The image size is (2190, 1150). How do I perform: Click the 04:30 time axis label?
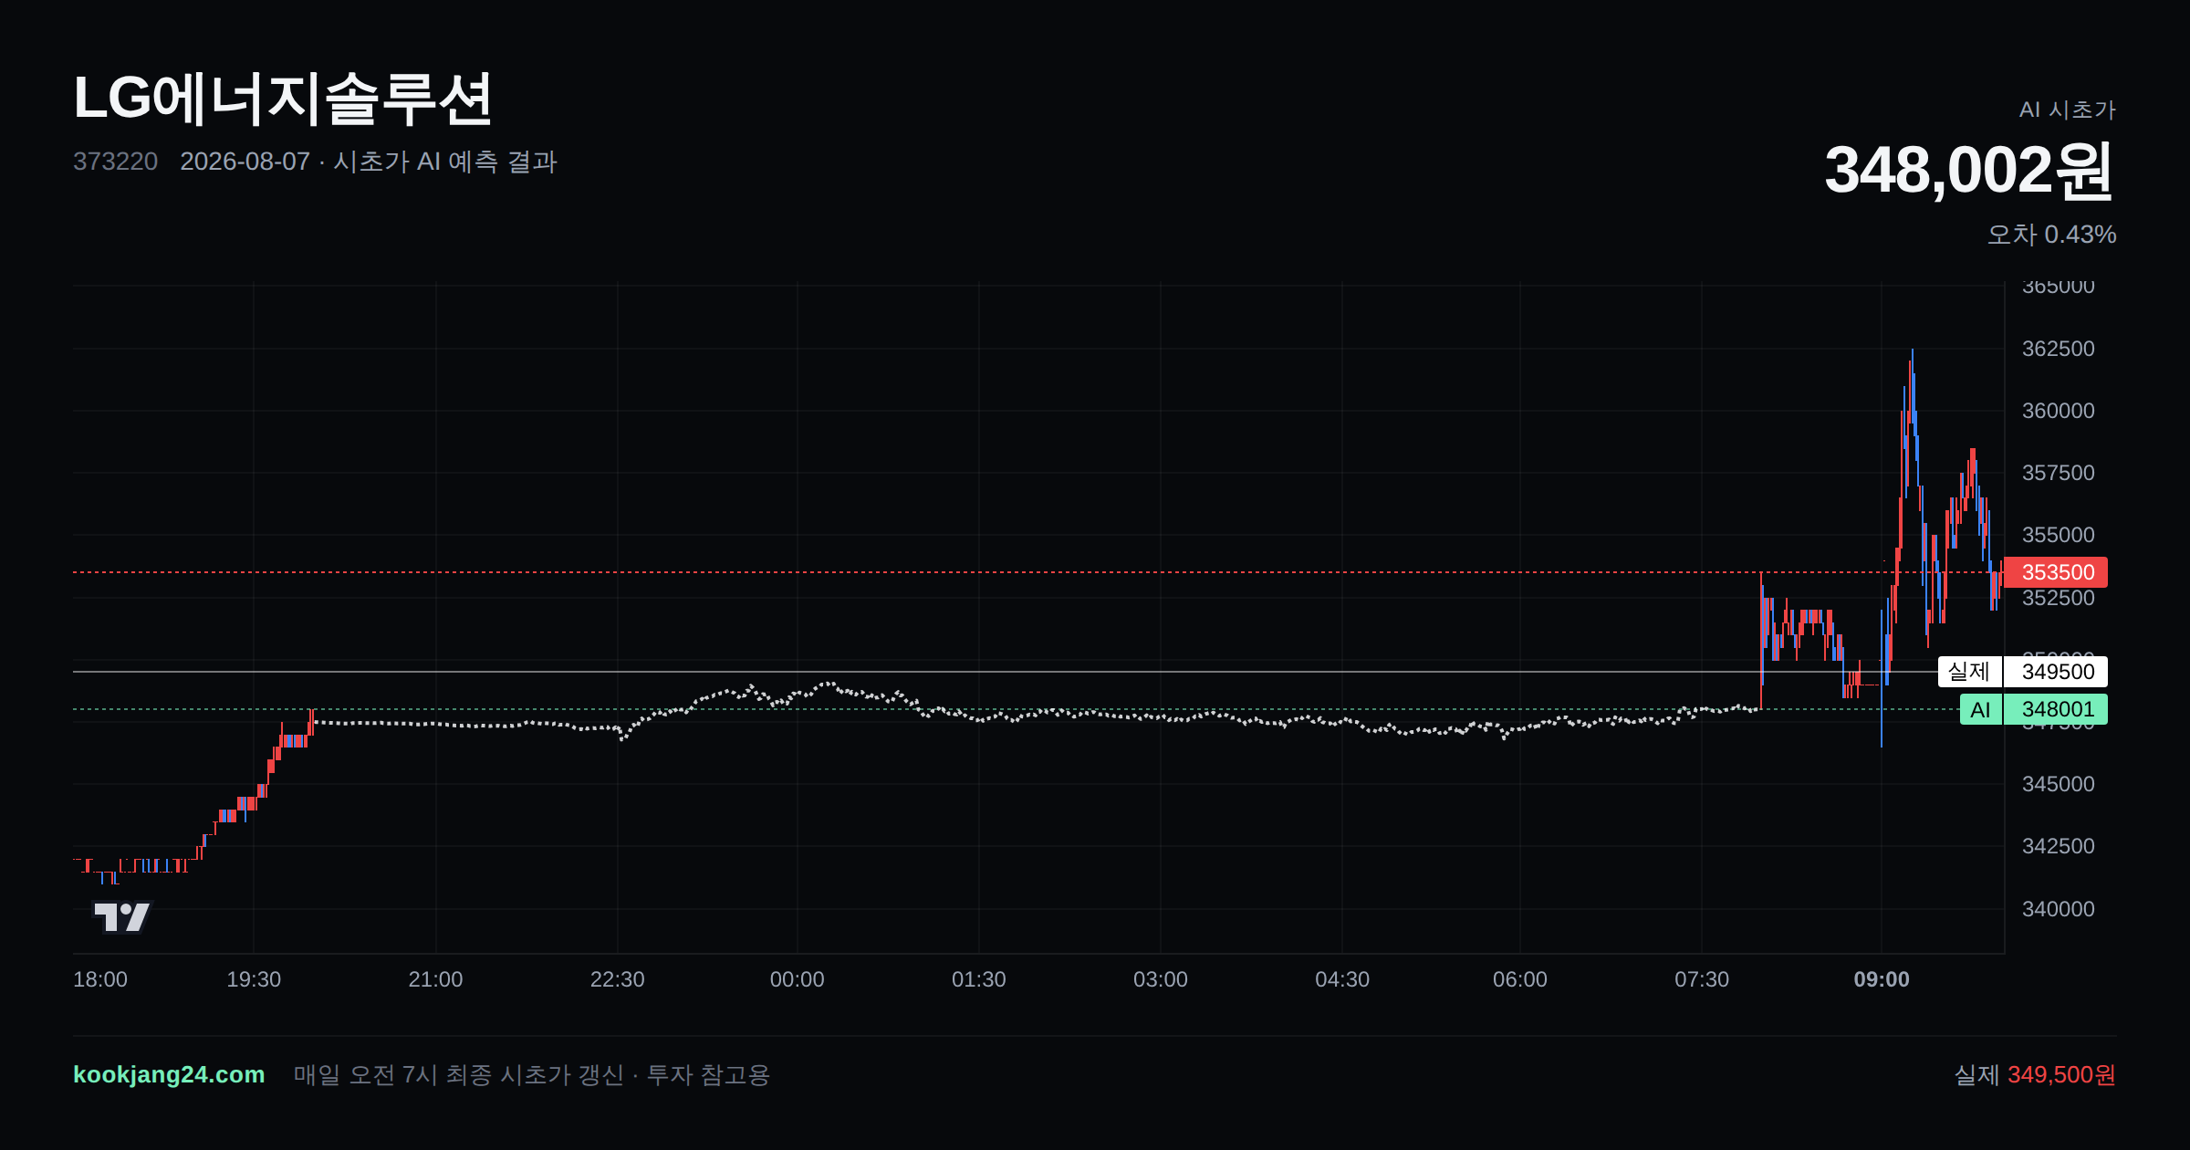(1341, 979)
